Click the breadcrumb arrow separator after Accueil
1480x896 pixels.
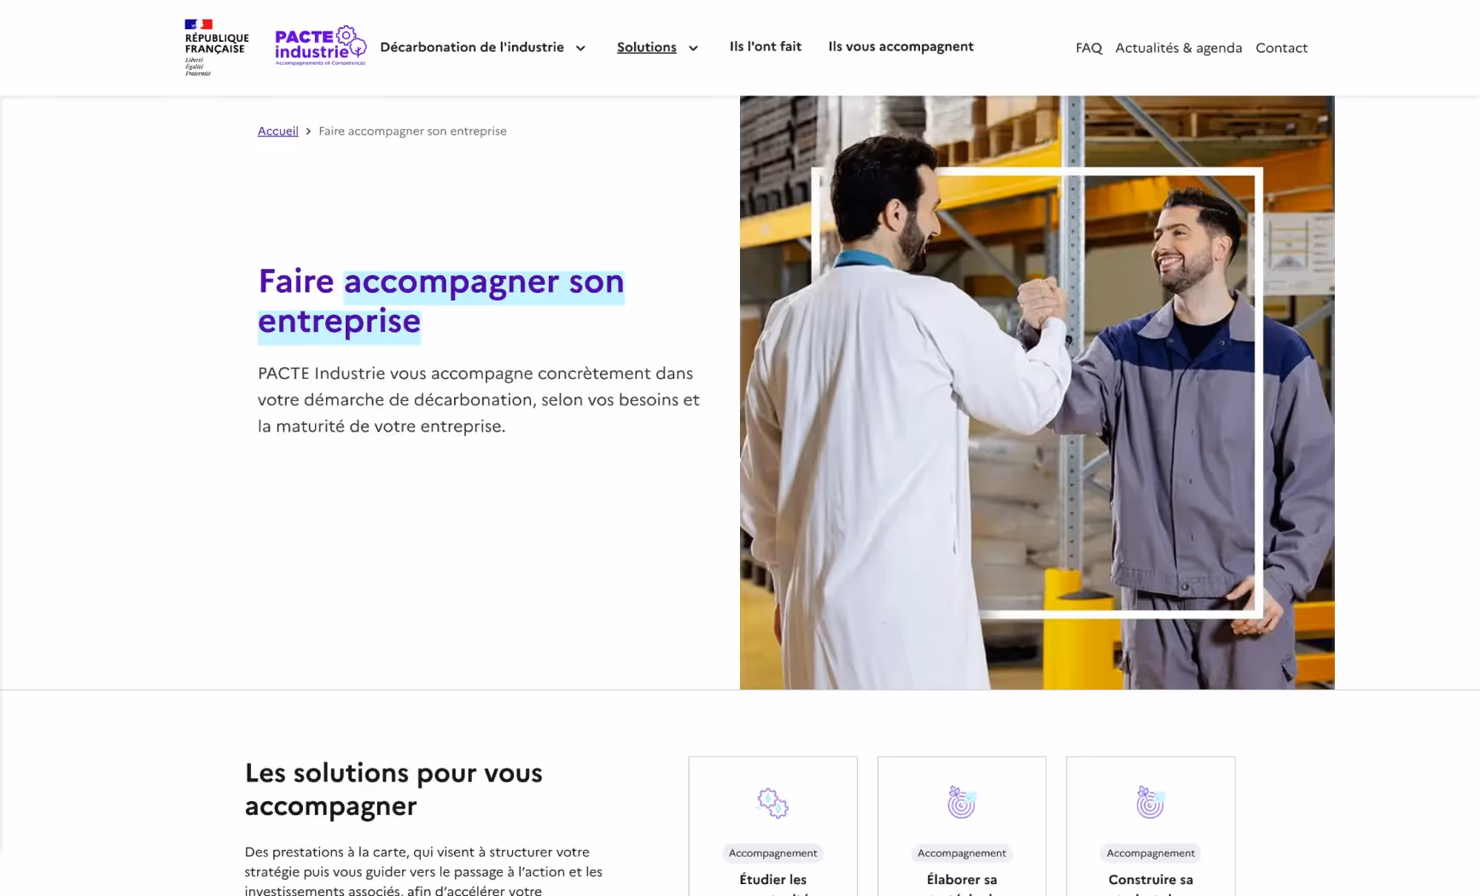click(x=308, y=131)
